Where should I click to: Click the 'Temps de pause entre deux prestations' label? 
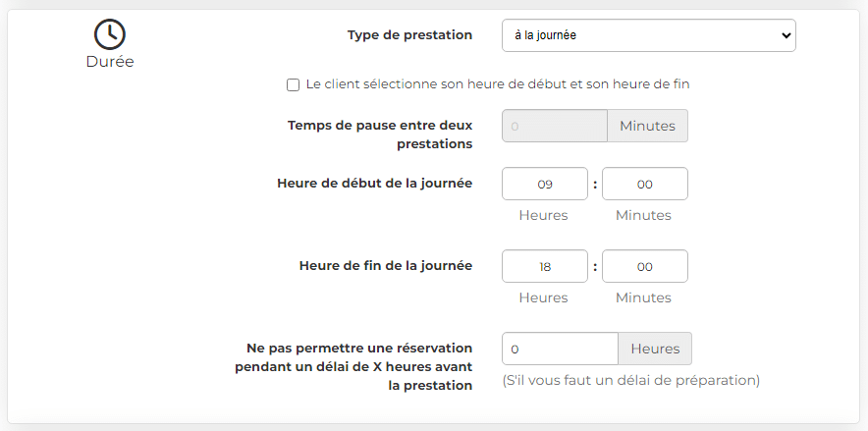coord(380,135)
